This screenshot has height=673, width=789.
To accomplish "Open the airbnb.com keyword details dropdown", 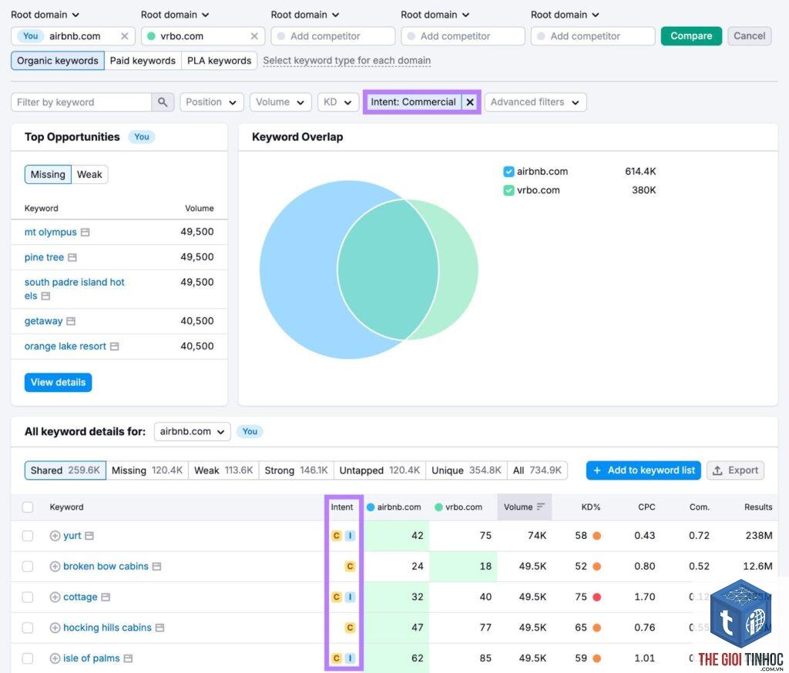I will (x=192, y=431).
